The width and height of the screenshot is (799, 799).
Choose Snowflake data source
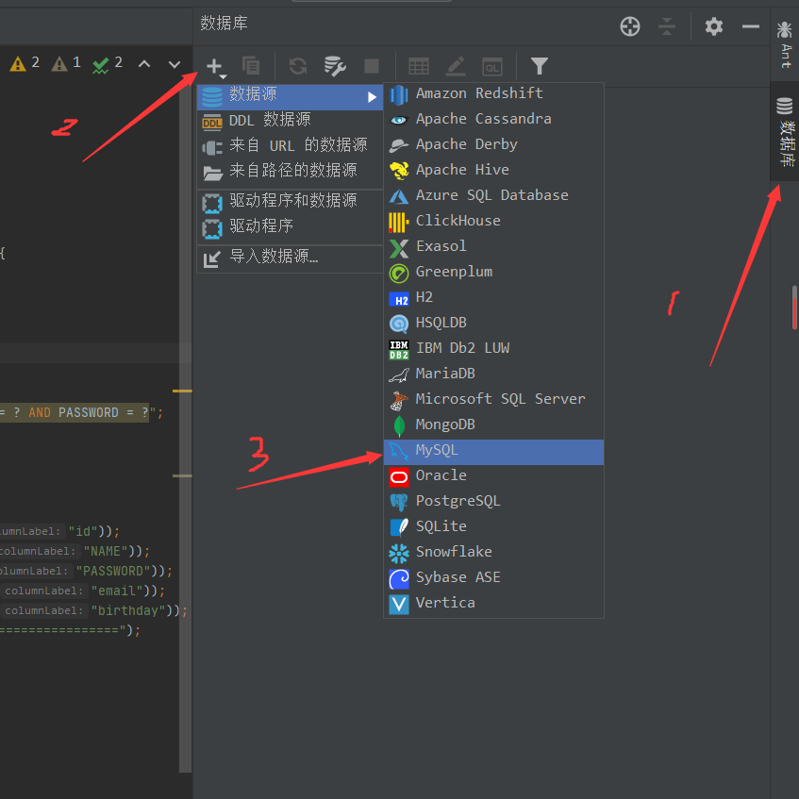[x=493, y=554]
